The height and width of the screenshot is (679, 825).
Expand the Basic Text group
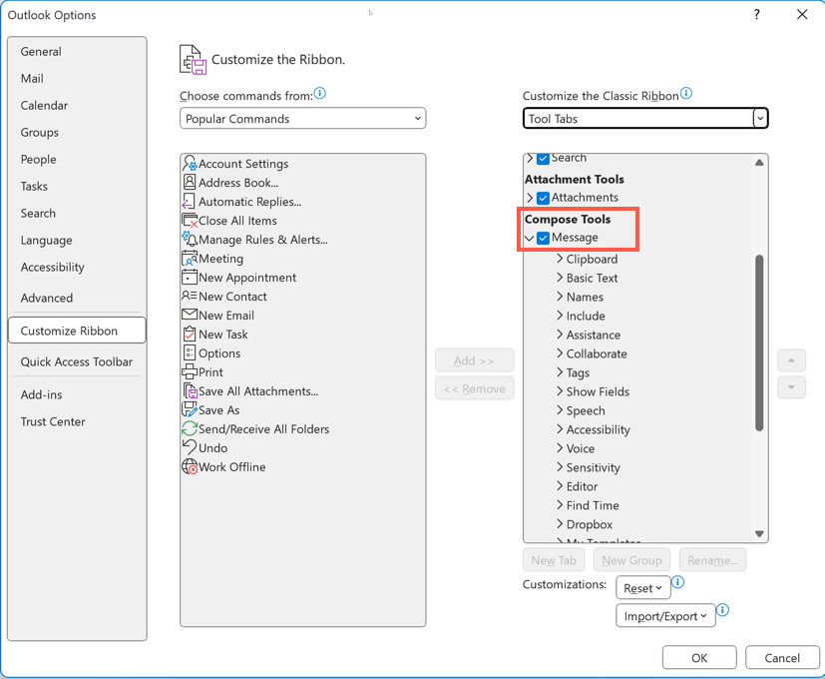coord(560,278)
